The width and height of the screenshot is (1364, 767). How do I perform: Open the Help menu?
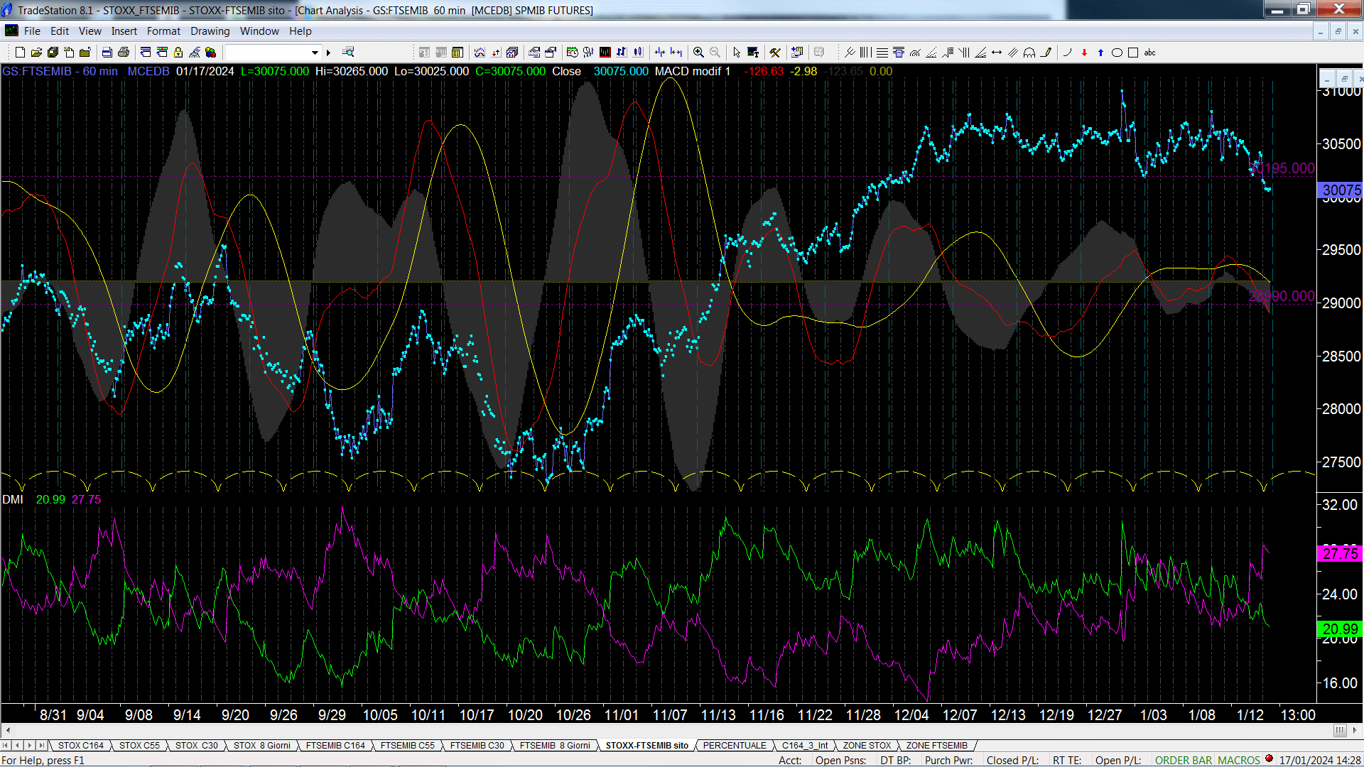301,31
